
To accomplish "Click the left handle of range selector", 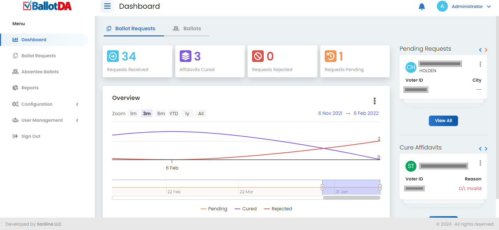I will coord(322,187).
